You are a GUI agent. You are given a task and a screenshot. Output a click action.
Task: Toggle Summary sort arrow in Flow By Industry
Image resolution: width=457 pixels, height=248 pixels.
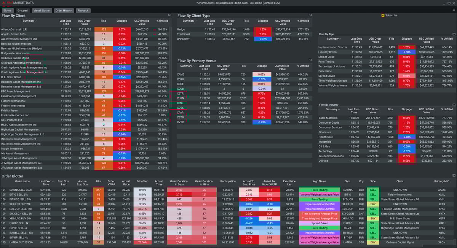[340, 110]
